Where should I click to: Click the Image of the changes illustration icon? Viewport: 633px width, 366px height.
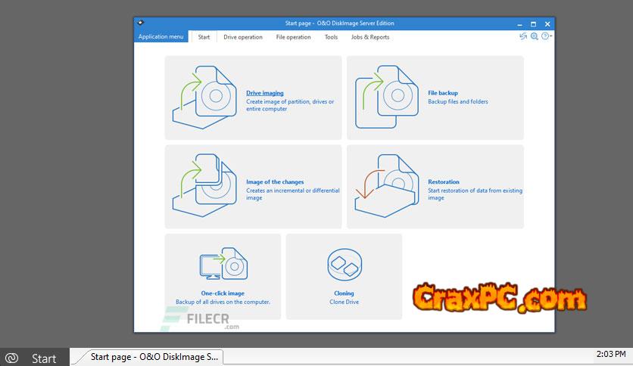tap(204, 185)
